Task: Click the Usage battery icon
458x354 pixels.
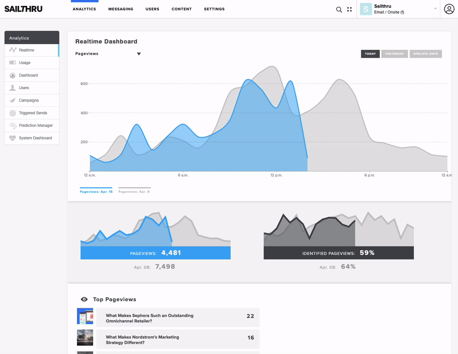Action: tap(13, 63)
